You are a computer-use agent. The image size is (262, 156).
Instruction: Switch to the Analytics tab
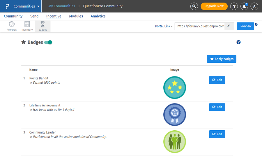98,16
